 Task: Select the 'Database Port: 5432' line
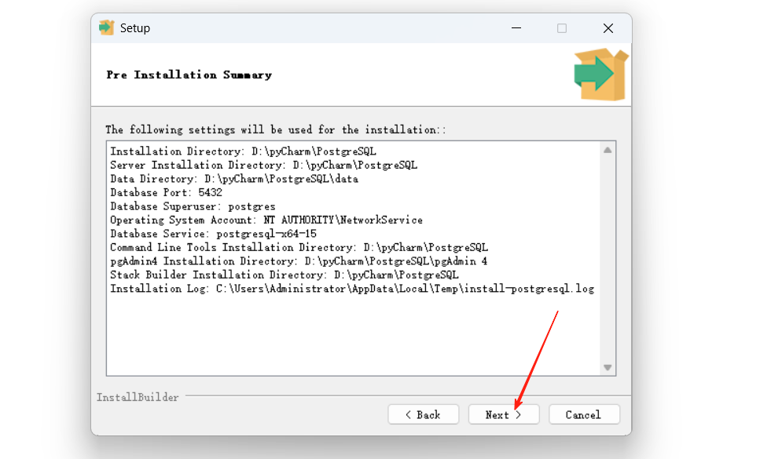point(166,192)
